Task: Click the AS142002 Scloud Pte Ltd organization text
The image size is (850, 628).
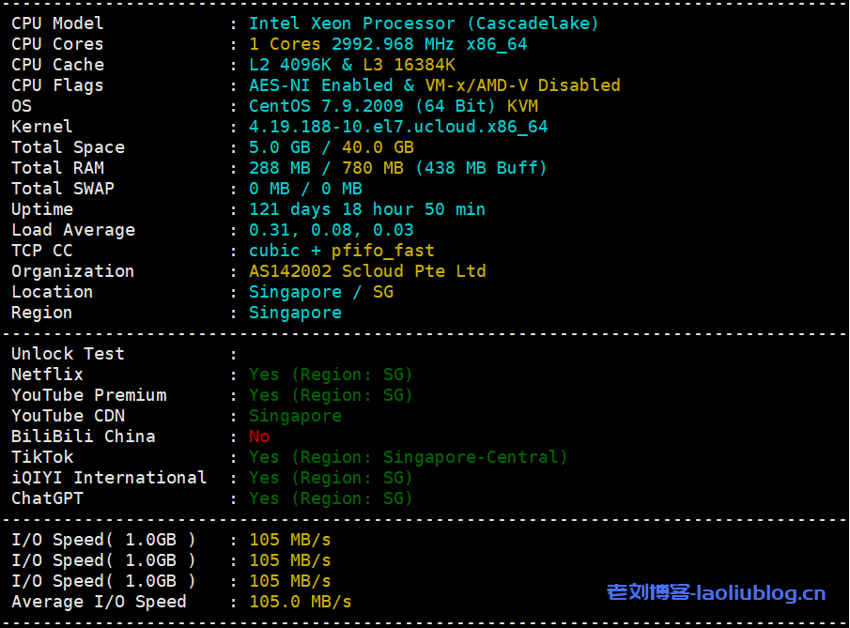Action: (x=367, y=271)
